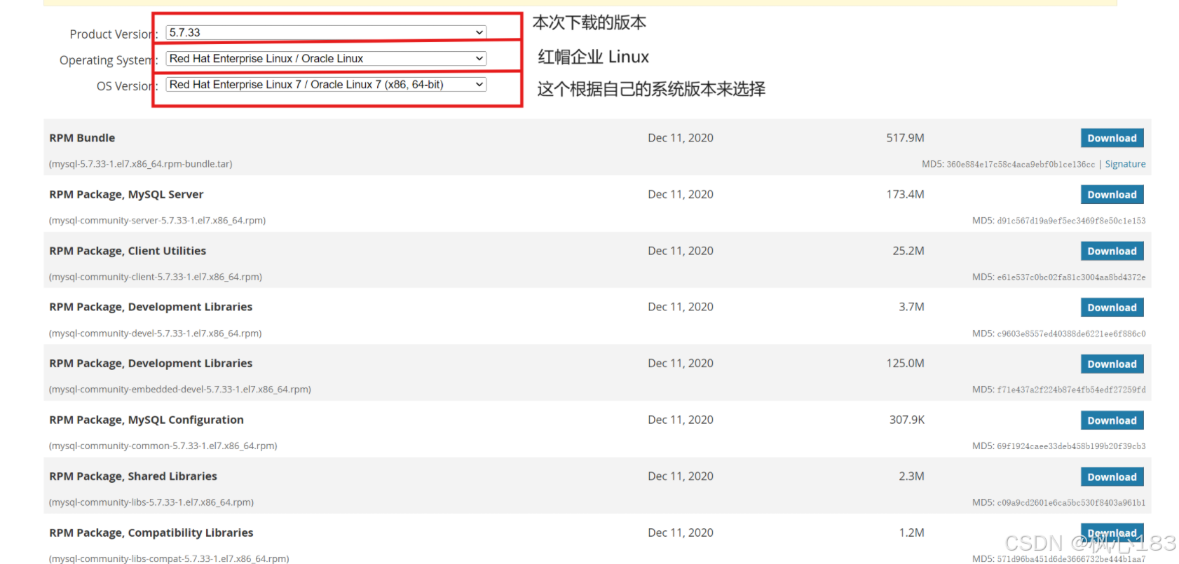1179x564 pixels.
Task: Download the MySQL Configuration RPM package
Action: click(1112, 420)
